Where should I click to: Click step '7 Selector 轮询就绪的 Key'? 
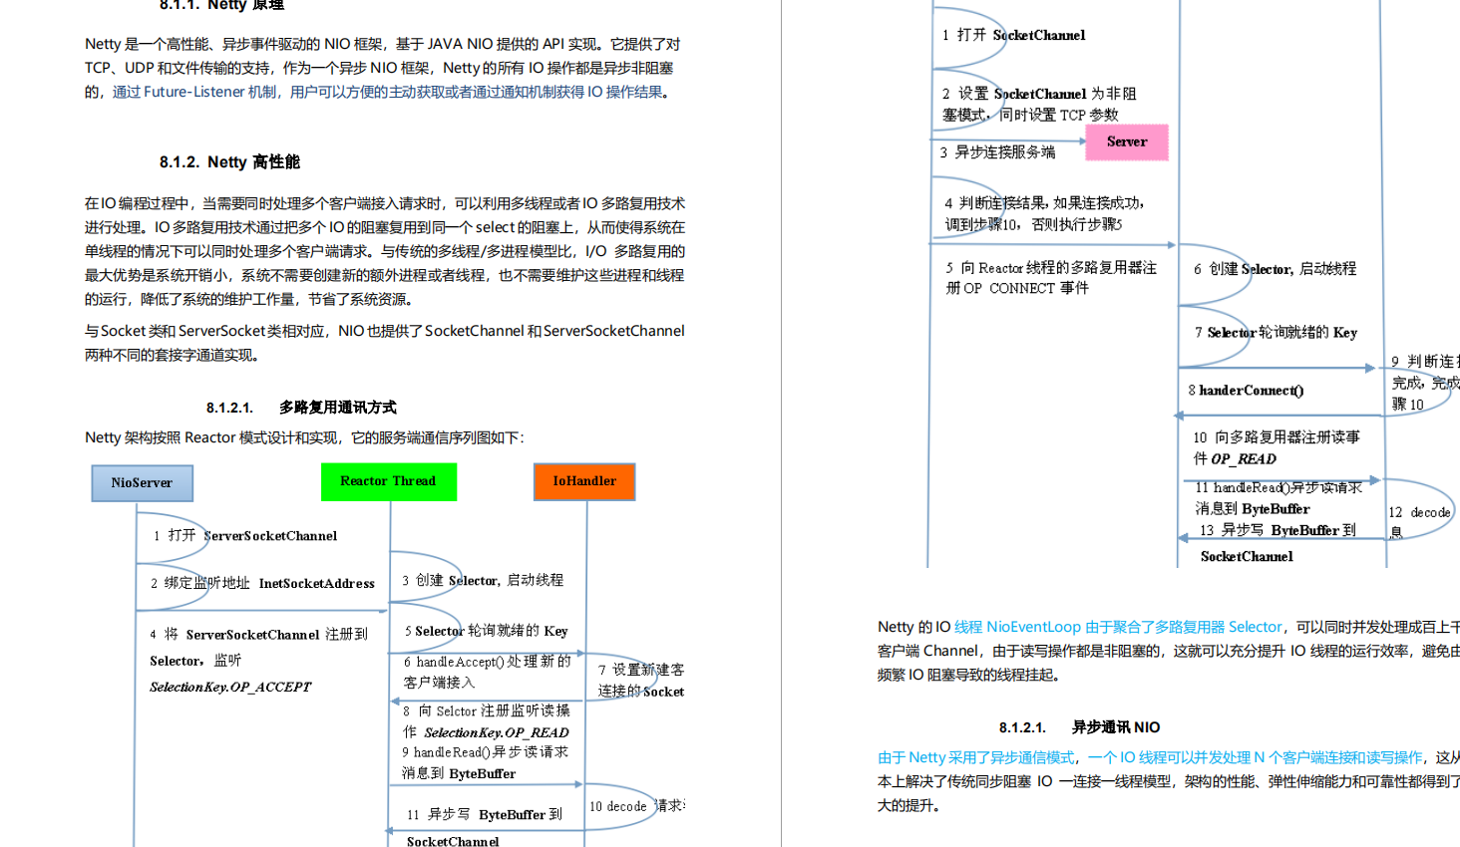click(1276, 333)
